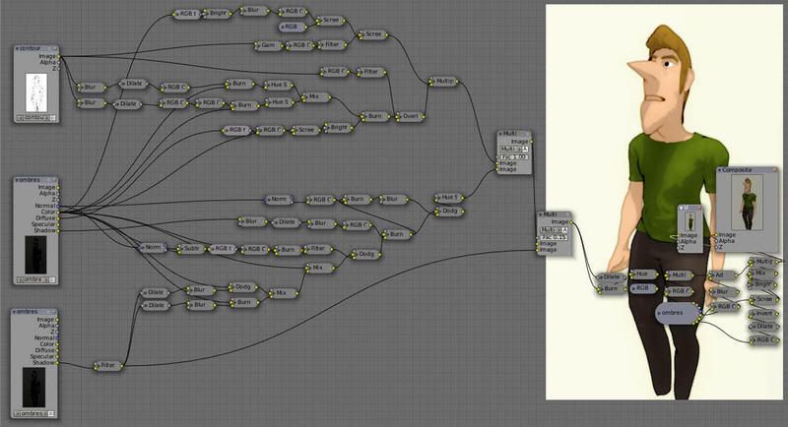
Task: Select the collapsed Overl node
Action: tap(410, 116)
